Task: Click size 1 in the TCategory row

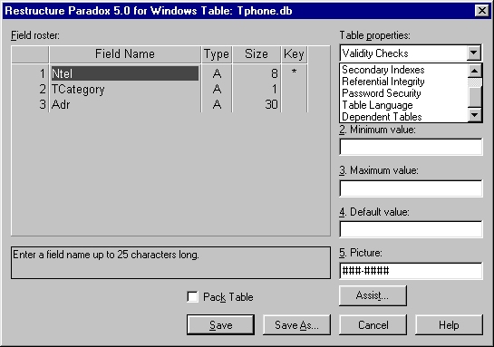Action: tap(257, 89)
